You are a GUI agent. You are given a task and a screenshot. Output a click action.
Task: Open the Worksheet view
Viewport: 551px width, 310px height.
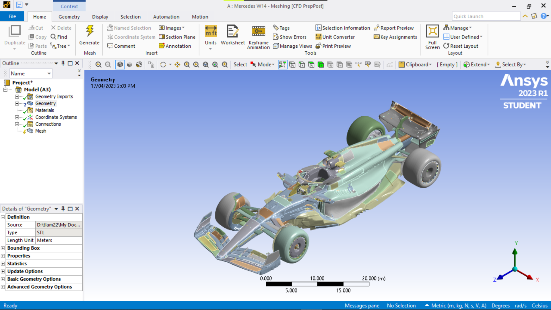[x=233, y=35]
